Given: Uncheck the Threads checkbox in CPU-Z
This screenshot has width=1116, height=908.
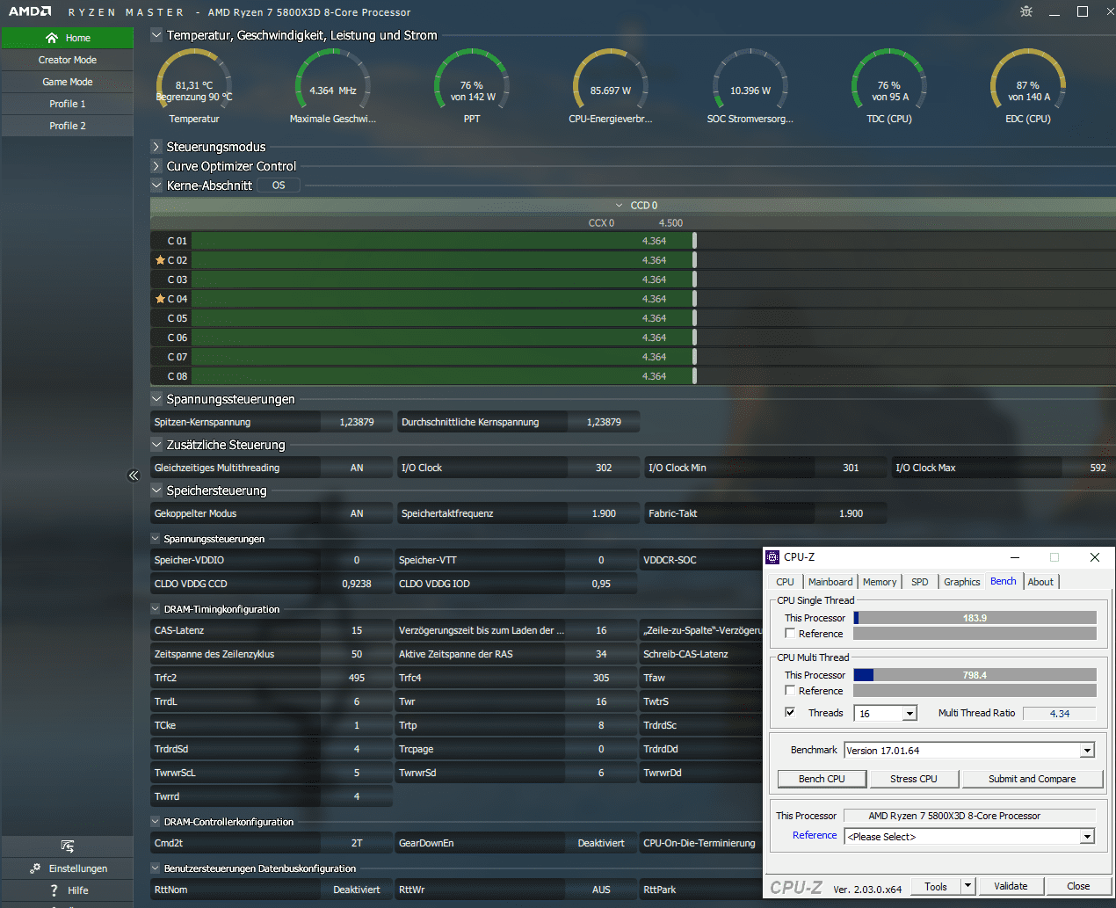Looking at the screenshot, I should pos(790,713).
